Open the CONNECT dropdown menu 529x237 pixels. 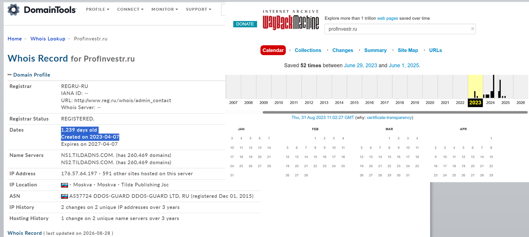pyautogui.click(x=130, y=9)
